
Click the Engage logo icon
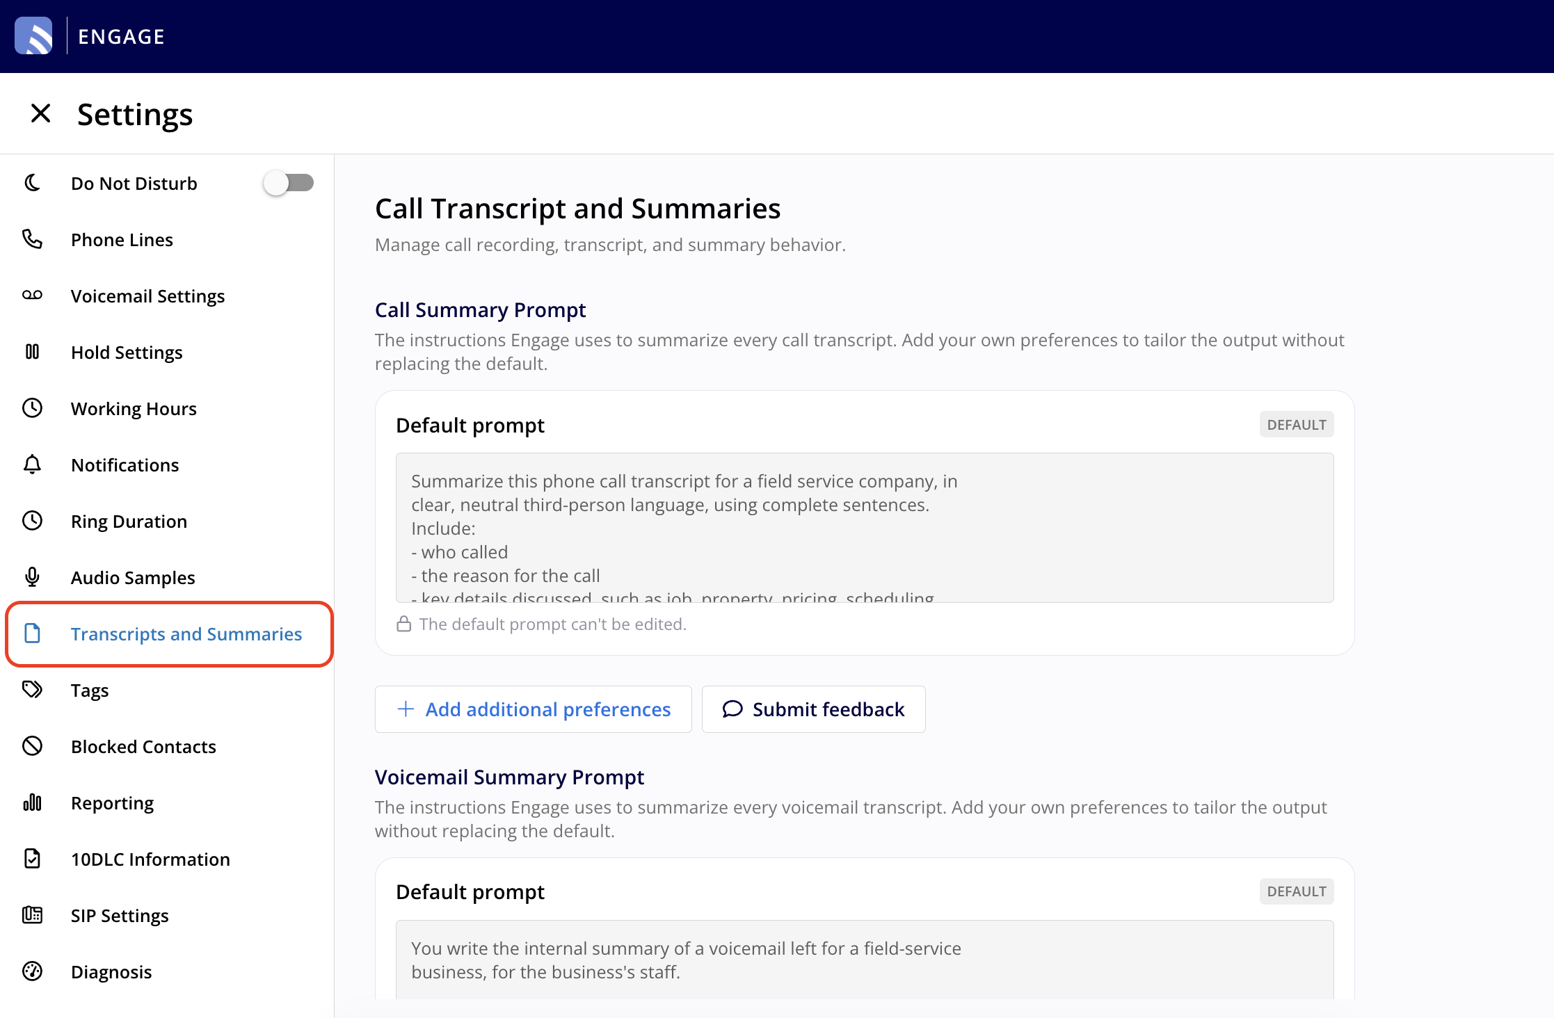click(33, 36)
